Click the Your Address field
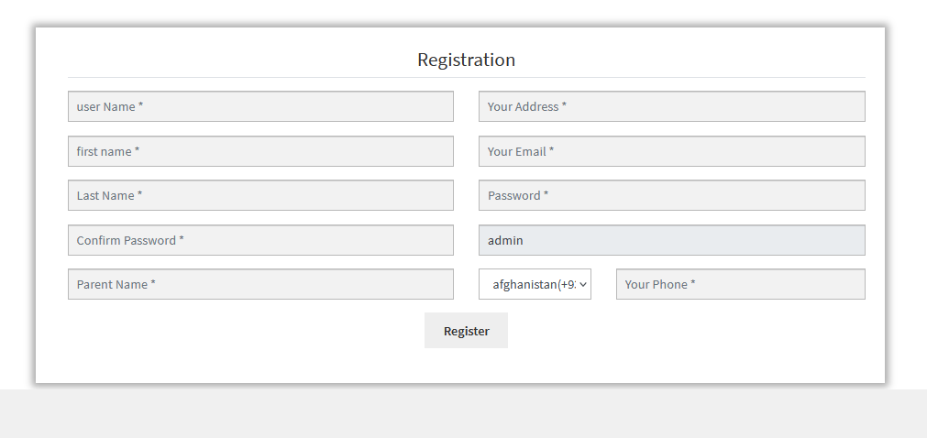Image resolution: width=927 pixels, height=438 pixels. click(x=671, y=106)
